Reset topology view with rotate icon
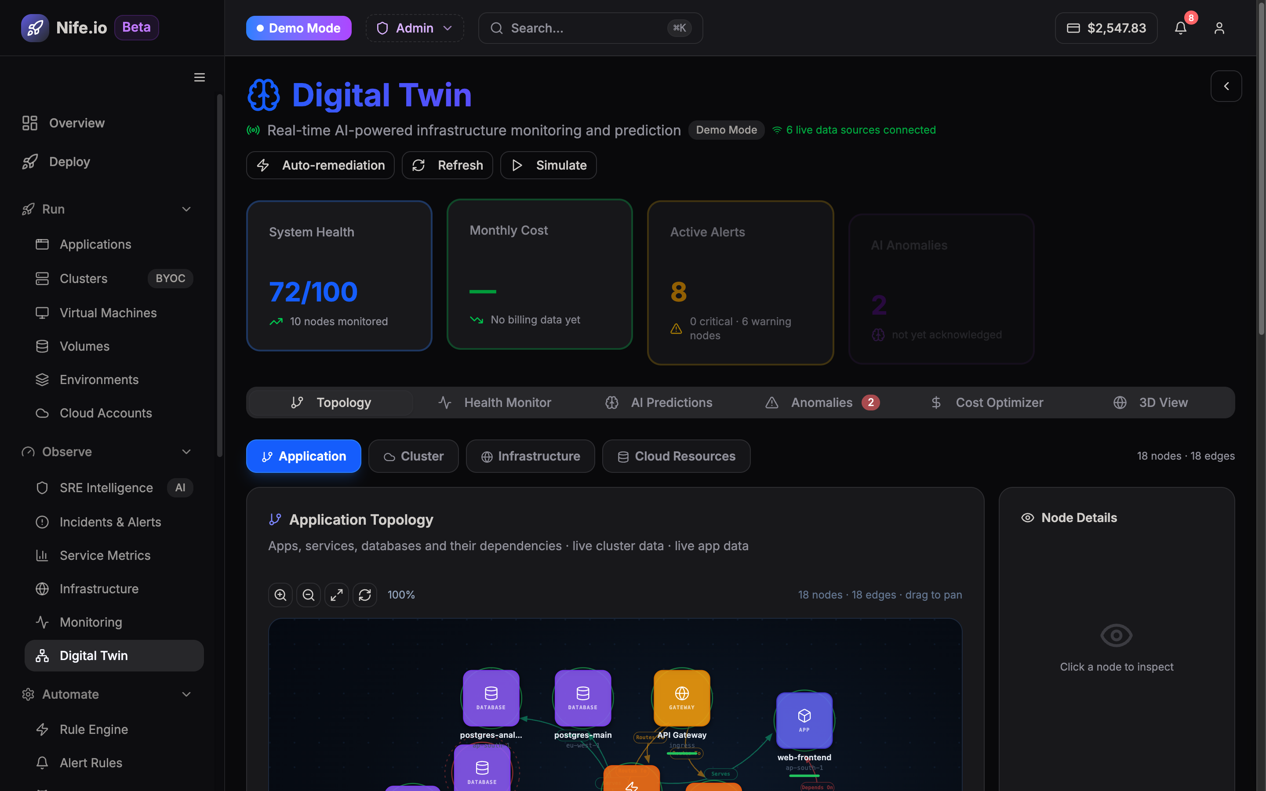Image resolution: width=1266 pixels, height=791 pixels. (x=364, y=595)
